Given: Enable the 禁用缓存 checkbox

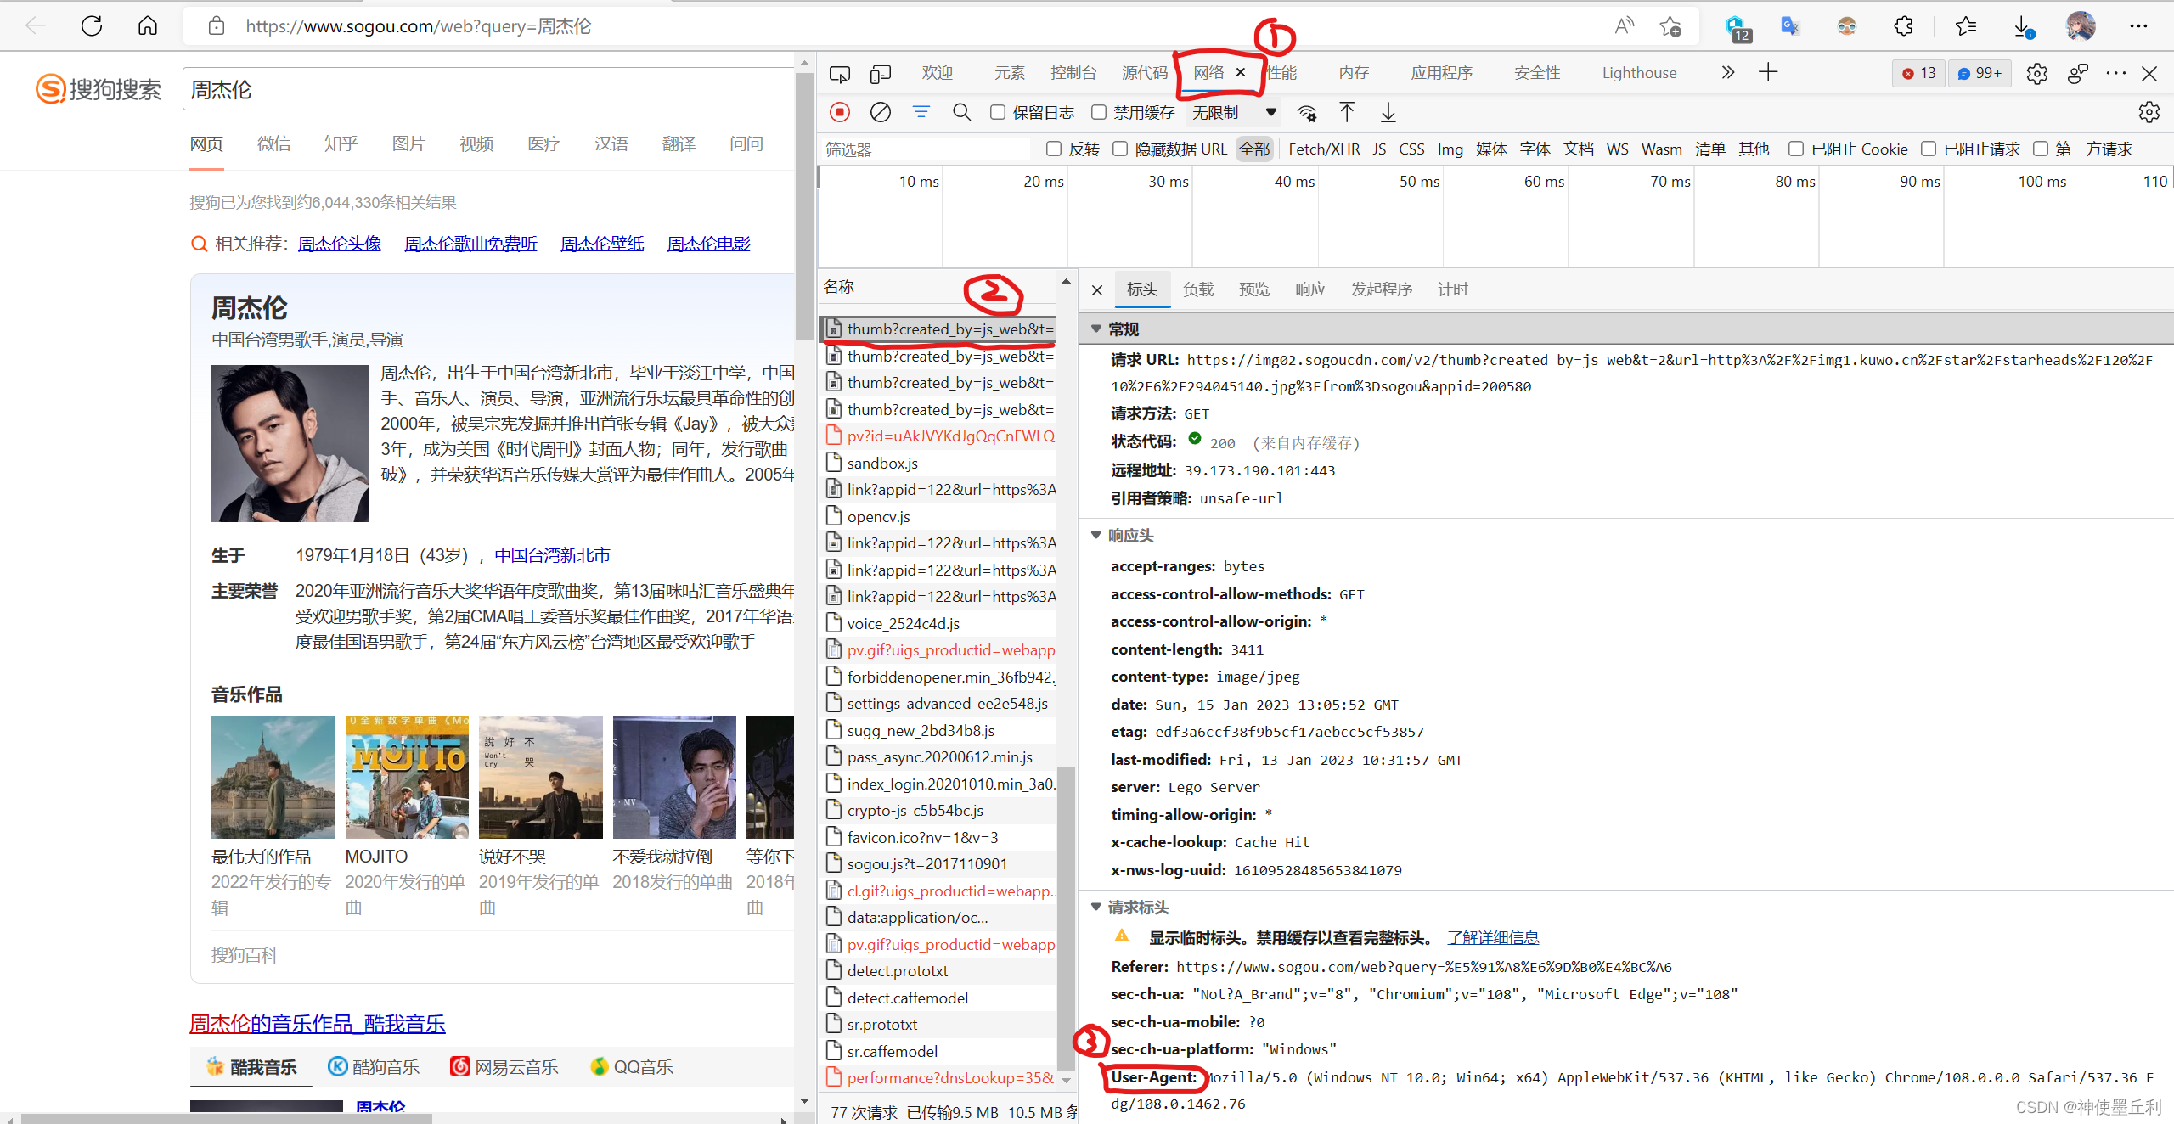Looking at the screenshot, I should tap(1099, 112).
